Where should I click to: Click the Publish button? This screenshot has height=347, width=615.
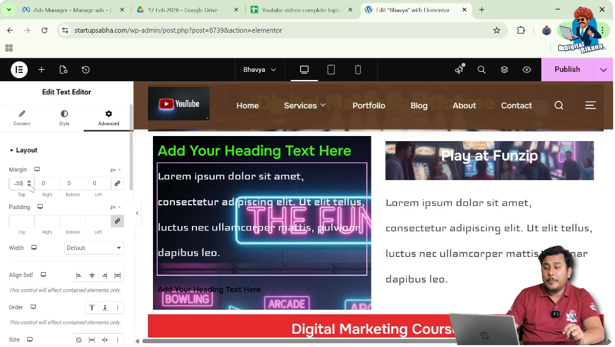pos(567,70)
